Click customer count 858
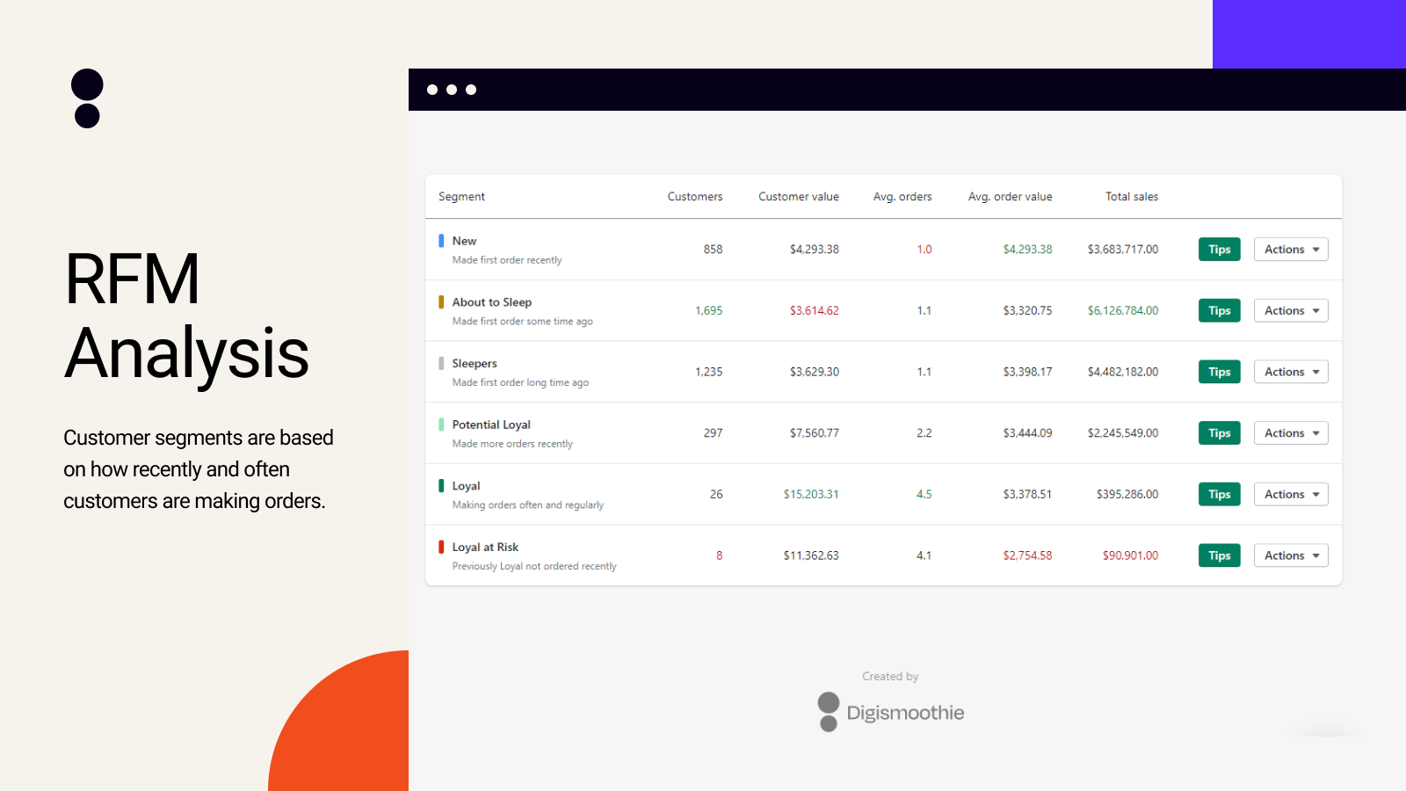Viewport: 1406px width, 791px height. tap(713, 250)
